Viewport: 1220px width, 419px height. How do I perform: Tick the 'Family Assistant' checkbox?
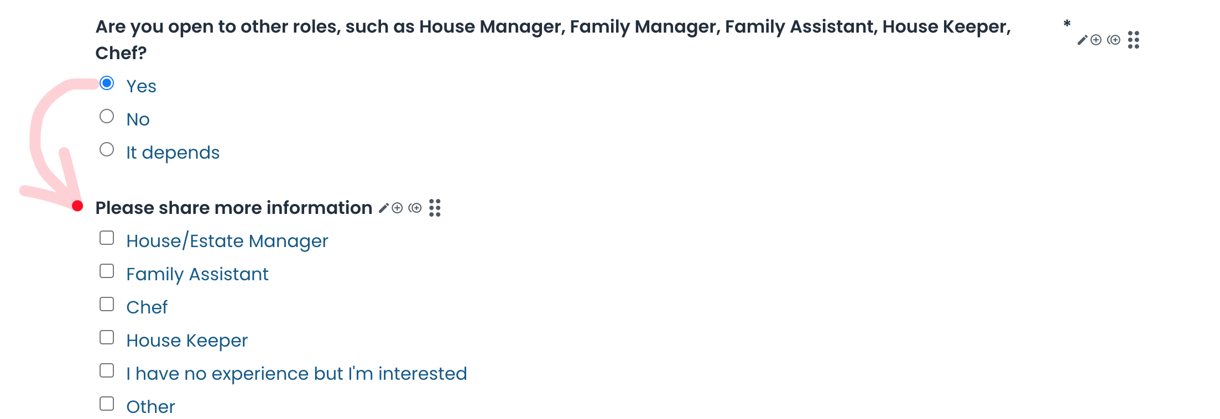coord(107,271)
